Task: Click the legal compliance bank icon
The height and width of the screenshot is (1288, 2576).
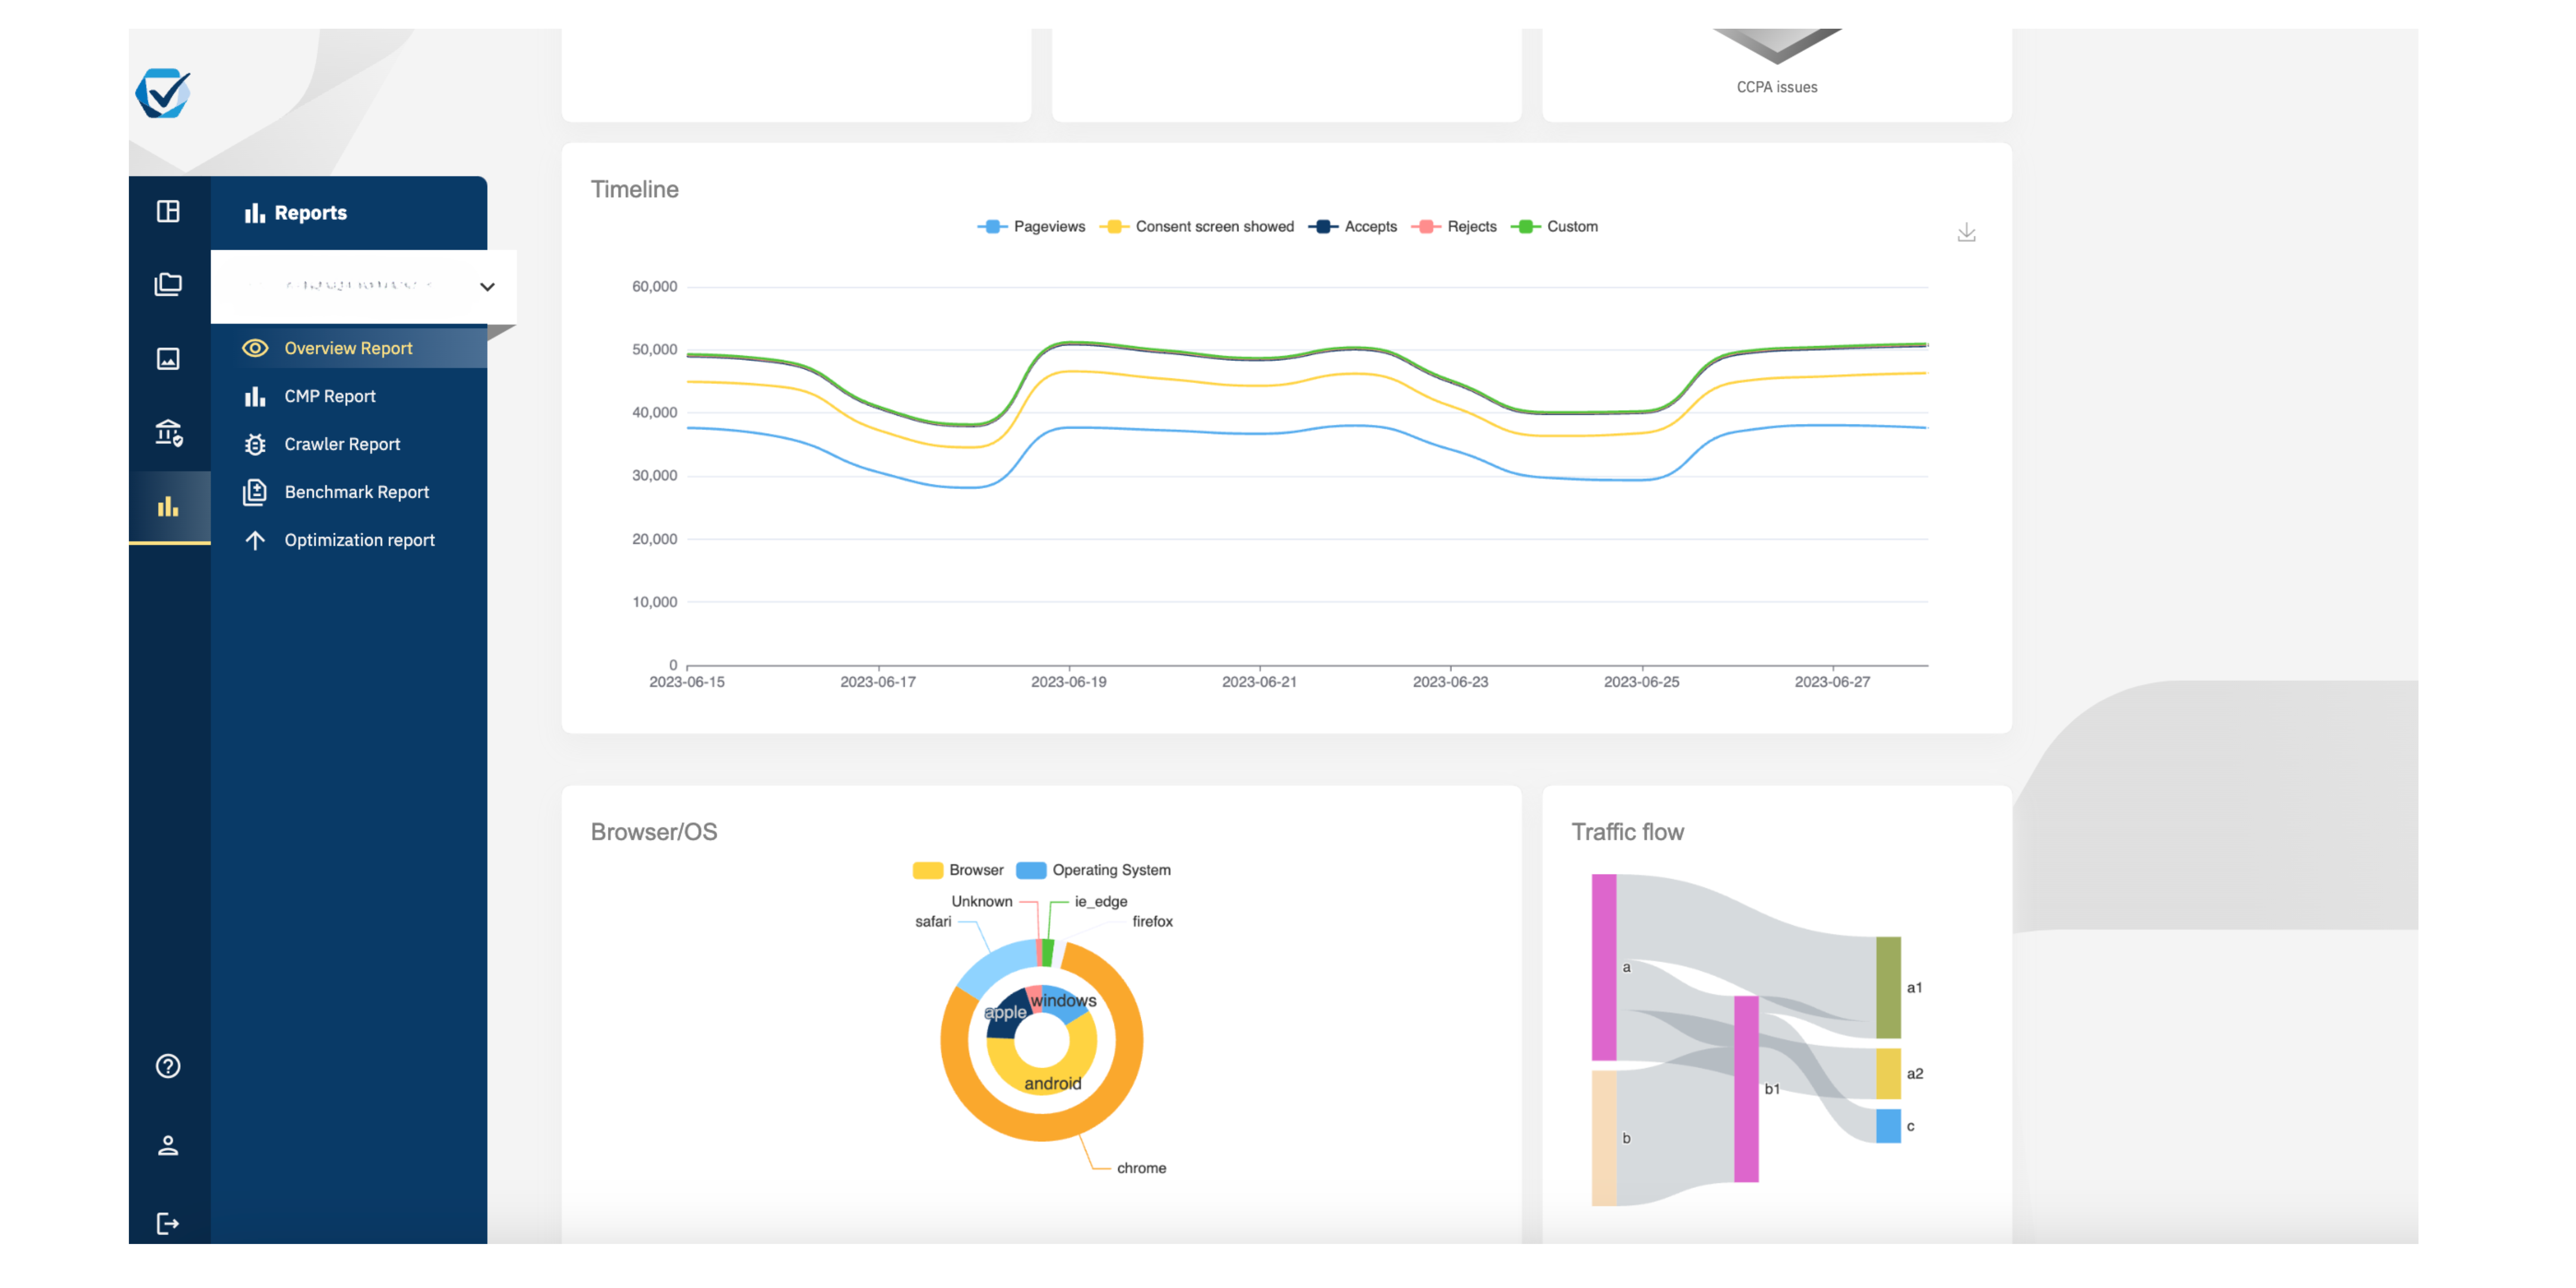Action: click(x=168, y=433)
